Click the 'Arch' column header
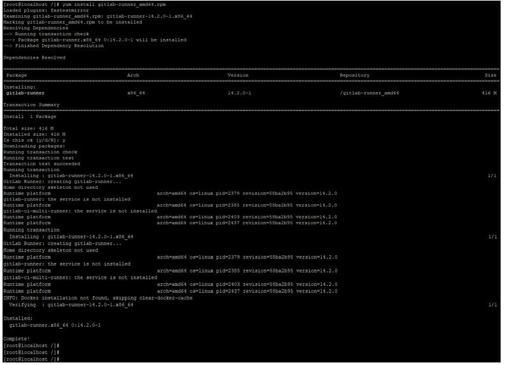This screenshot has height=365, width=507. pyautogui.click(x=133, y=75)
